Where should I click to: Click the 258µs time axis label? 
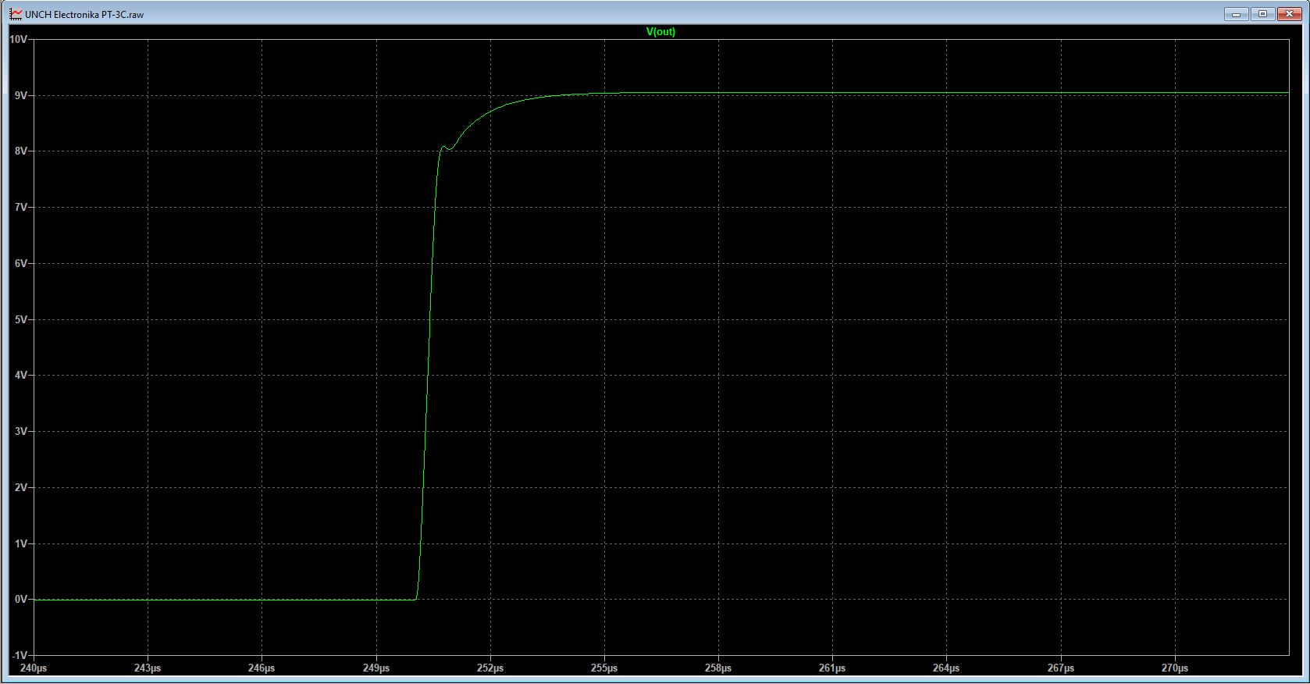(x=718, y=668)
